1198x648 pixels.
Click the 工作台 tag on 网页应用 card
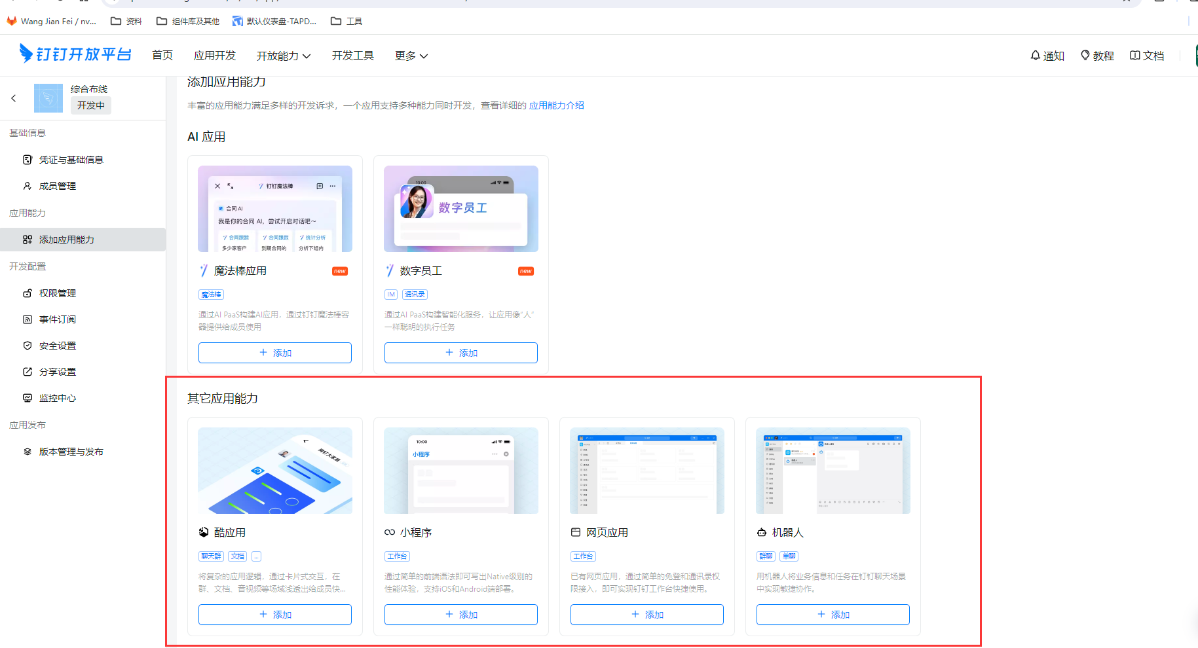[x=583, y=556]
